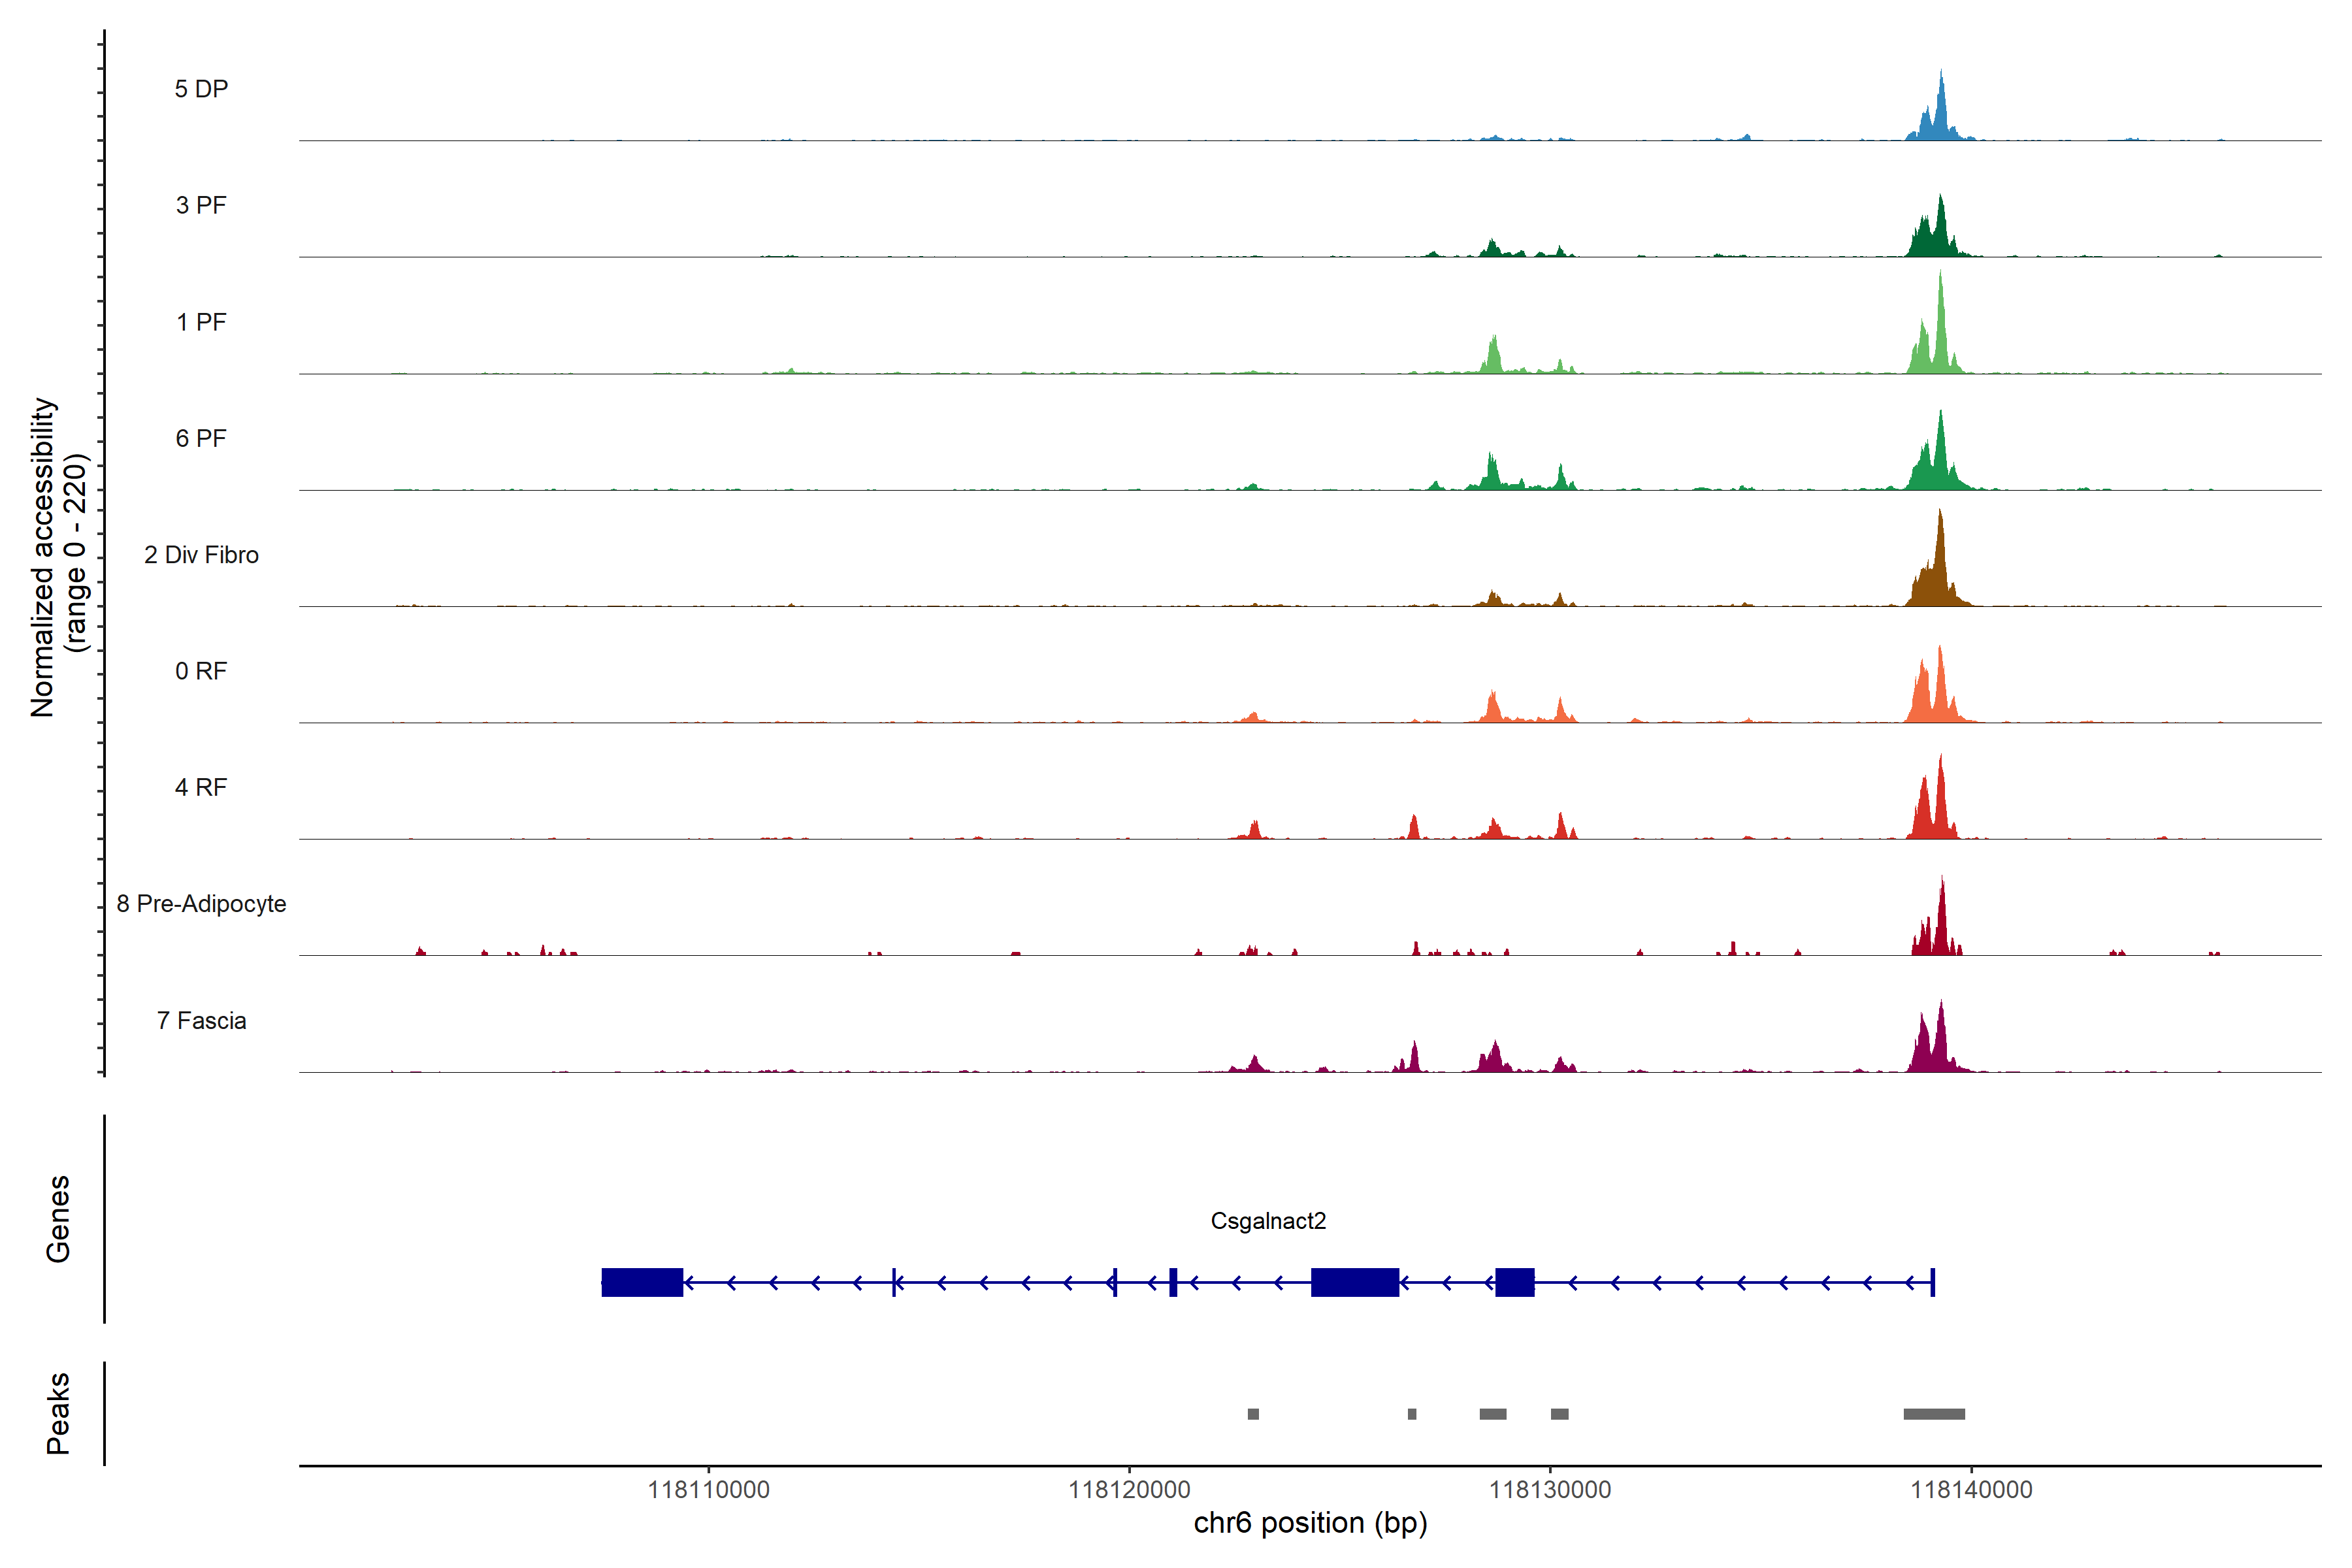Screen dimensions: 2352x1568
Task: Click the Genes panel label
Action: 58,1219
